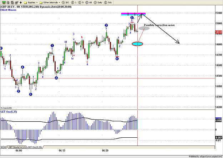Switch to Tick interval

[108, 2]
